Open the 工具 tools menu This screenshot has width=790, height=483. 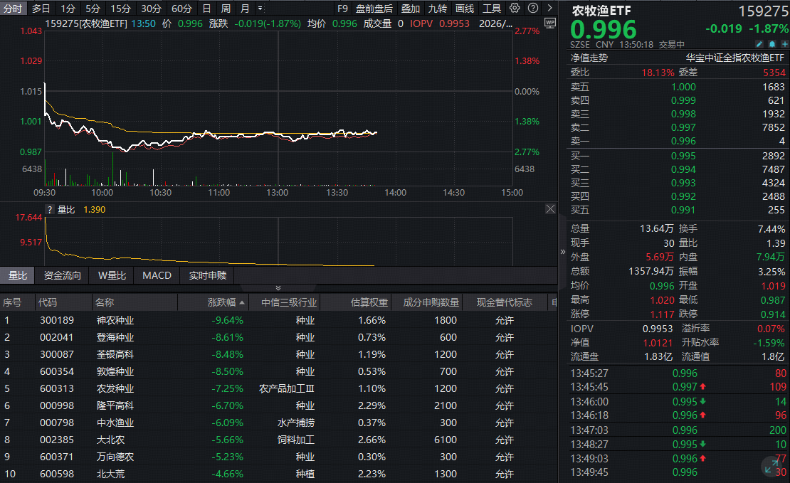492,9
